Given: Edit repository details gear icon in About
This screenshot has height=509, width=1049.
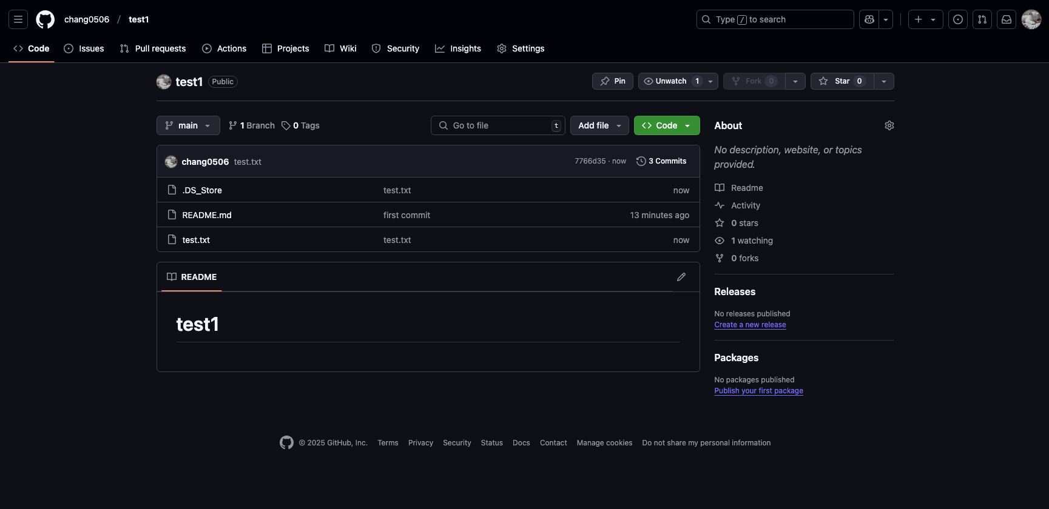Looking at the screenshot, I should point(889,125).
